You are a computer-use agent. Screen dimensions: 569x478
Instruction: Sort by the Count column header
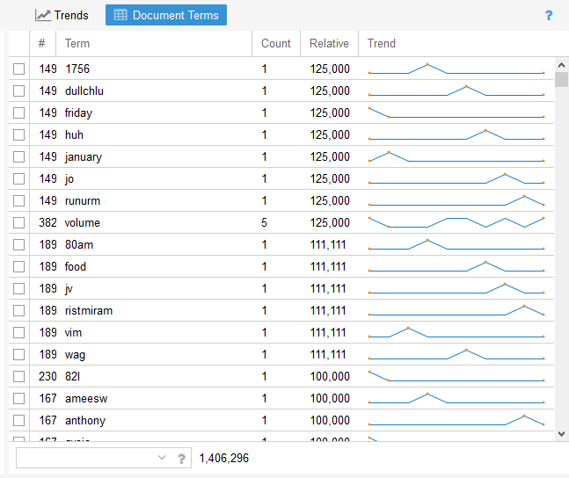coord(275,43)
